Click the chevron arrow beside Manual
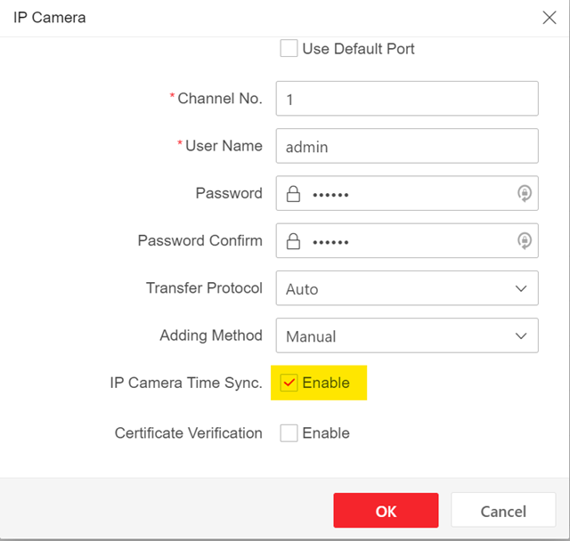Image resolution: width=570 pixels, height=541 pixels. pyautogui.click(x=521, y=336)
